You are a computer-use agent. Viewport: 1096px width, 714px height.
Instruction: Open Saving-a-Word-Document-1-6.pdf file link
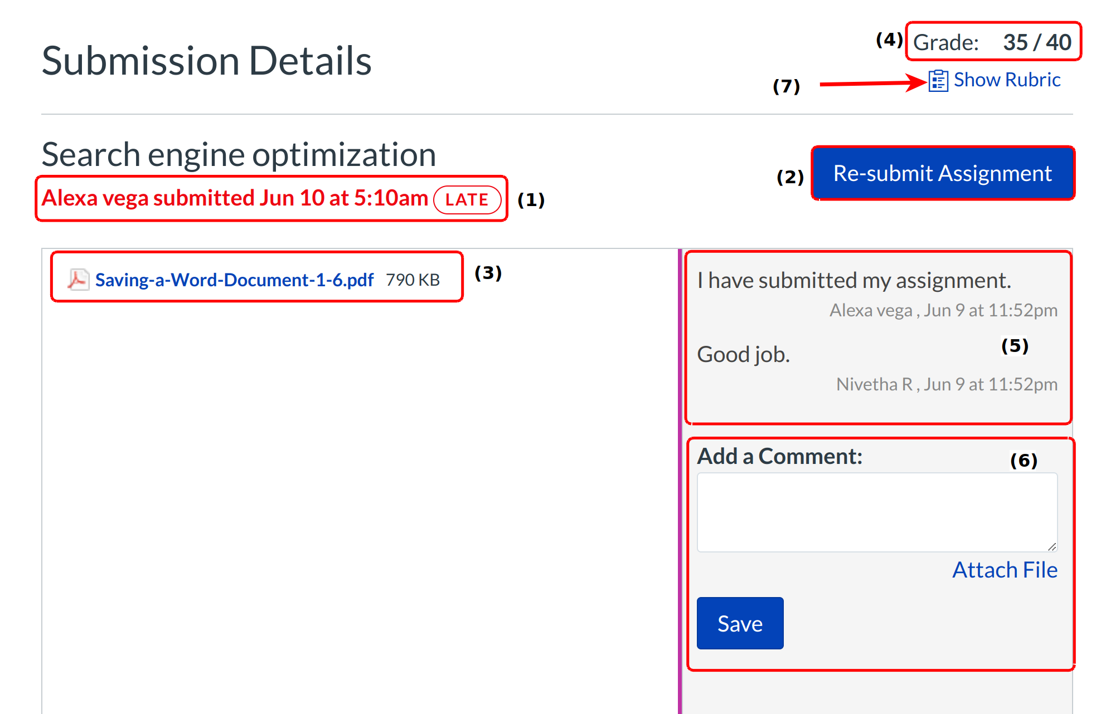click(234, 280)
